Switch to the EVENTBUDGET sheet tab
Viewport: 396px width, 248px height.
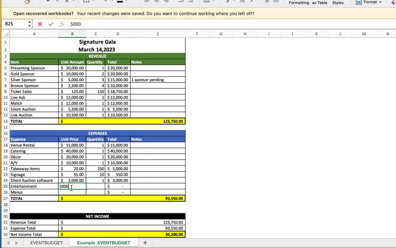coord(46,243)
